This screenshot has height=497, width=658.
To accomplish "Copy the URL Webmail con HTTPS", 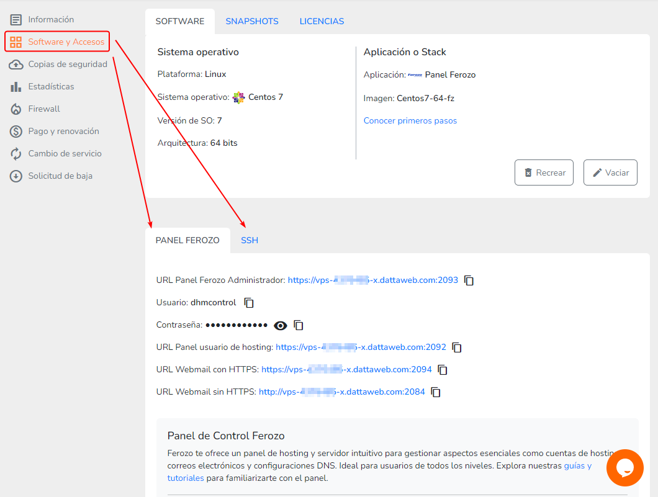I will pos(443,370).
